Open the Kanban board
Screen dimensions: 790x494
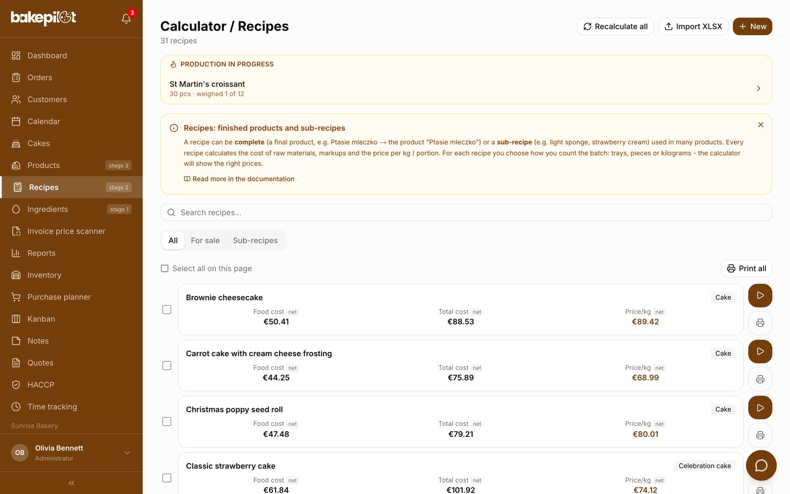tap(71, 319)
